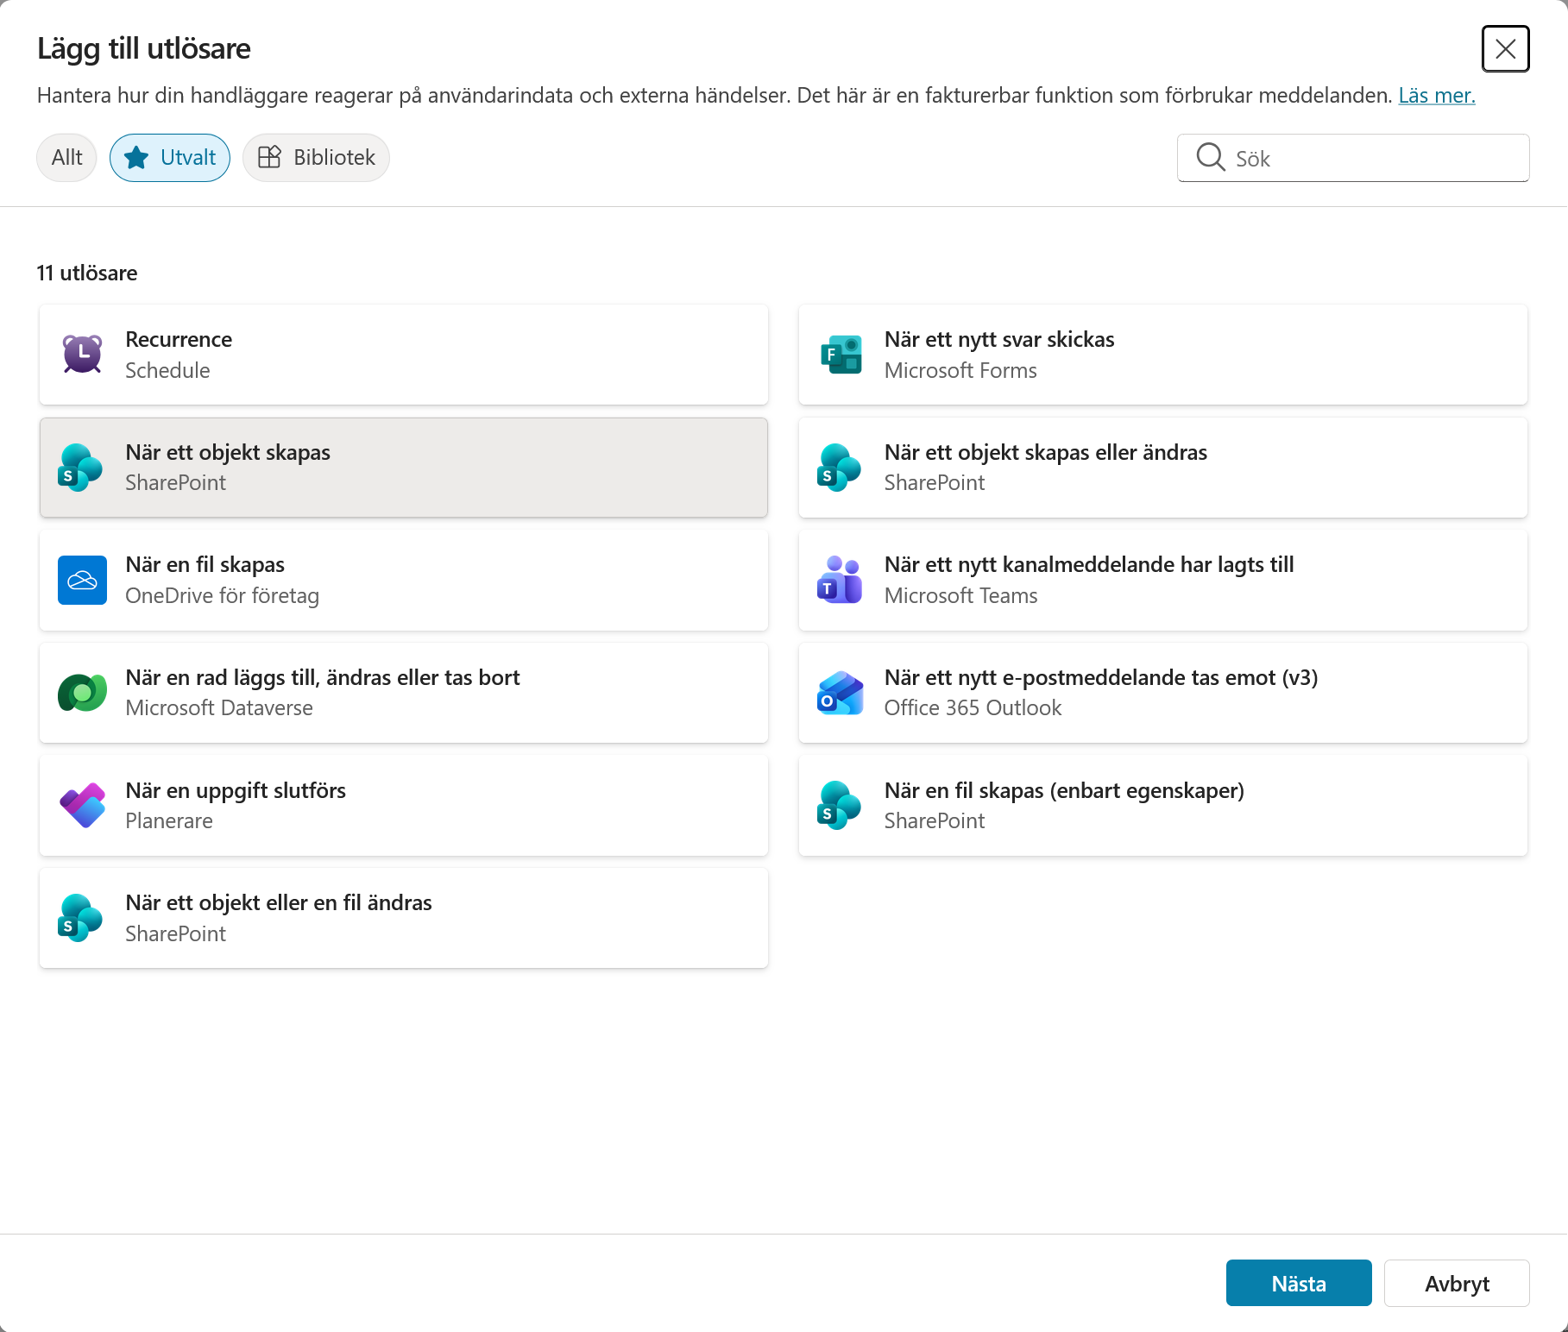Click the 'Planerare' subtitle
Image resolution: width=1568 pixels, height=1332 pixels.
169,821
